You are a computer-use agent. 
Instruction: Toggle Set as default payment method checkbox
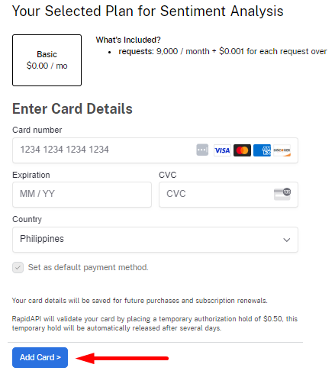tap(18, 268)
